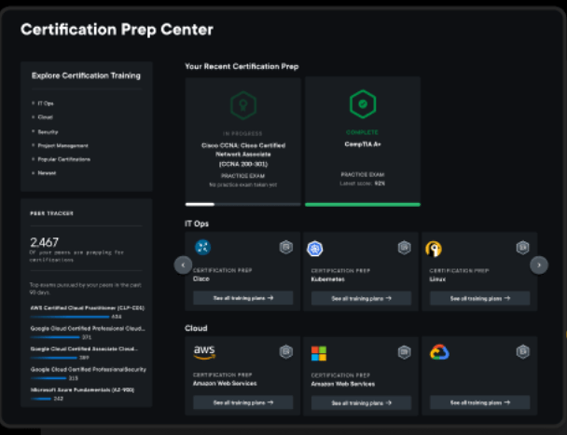The width and height of the screenshot is (567, 435).
Task: Select Newest in the explore list
Action: point(47,173)
